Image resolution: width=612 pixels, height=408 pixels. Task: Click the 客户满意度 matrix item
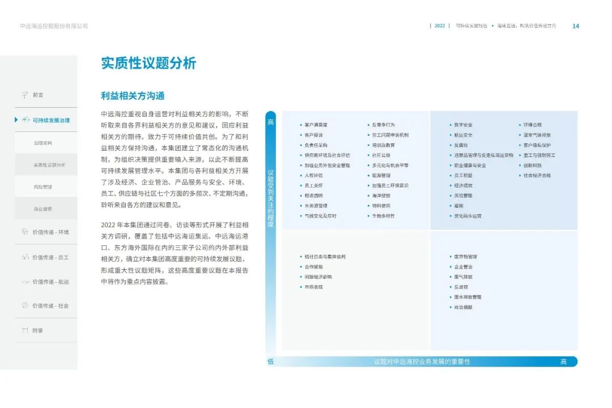click(x=316, y=125)
